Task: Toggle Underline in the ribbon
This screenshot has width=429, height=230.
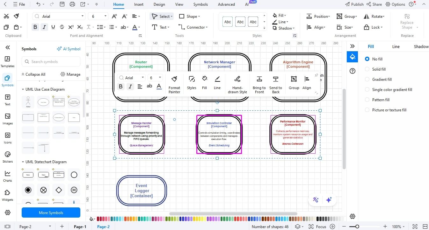Action: (53, 27)
